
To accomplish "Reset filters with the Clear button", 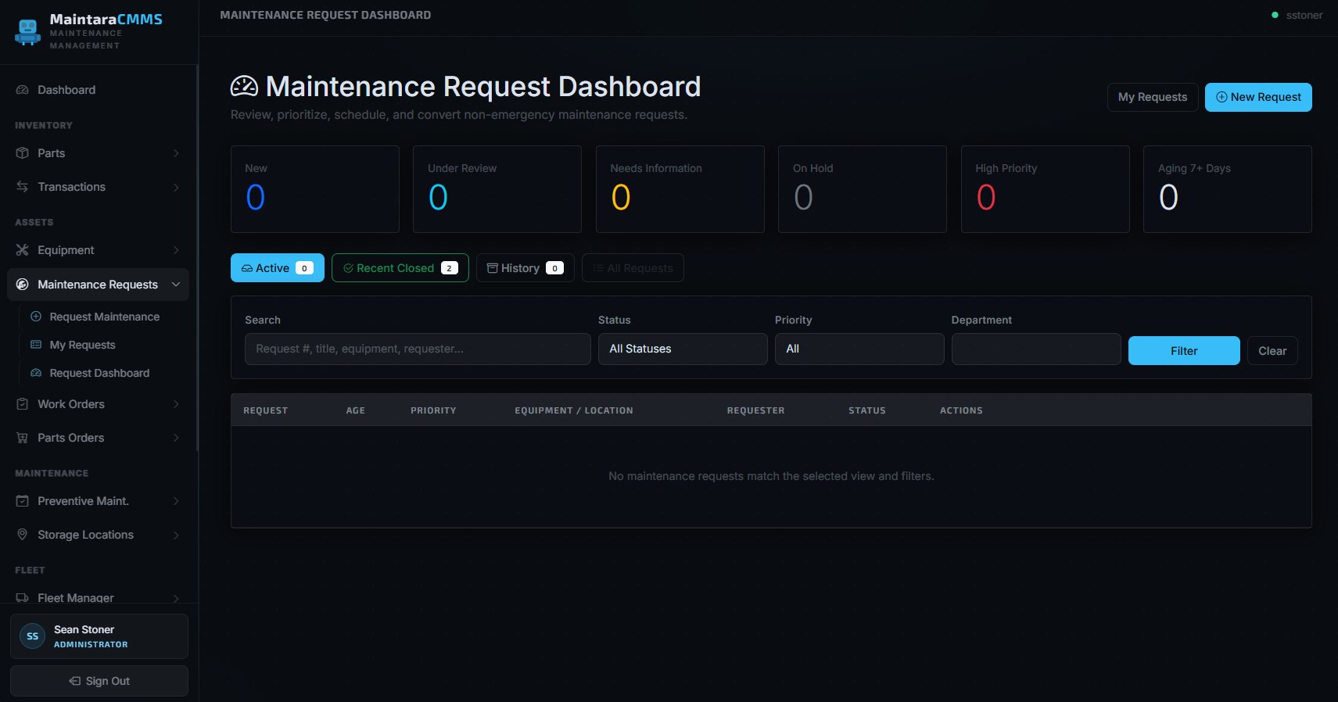I will (1272, 351).
